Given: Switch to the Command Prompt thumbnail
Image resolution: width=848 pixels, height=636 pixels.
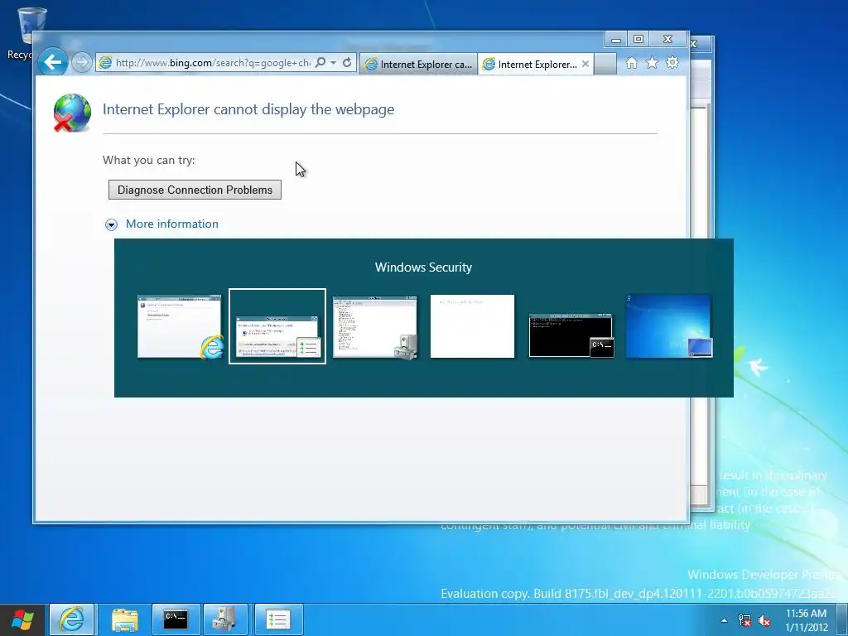Looking at the screenshot, I should click(x=571, y=335).
